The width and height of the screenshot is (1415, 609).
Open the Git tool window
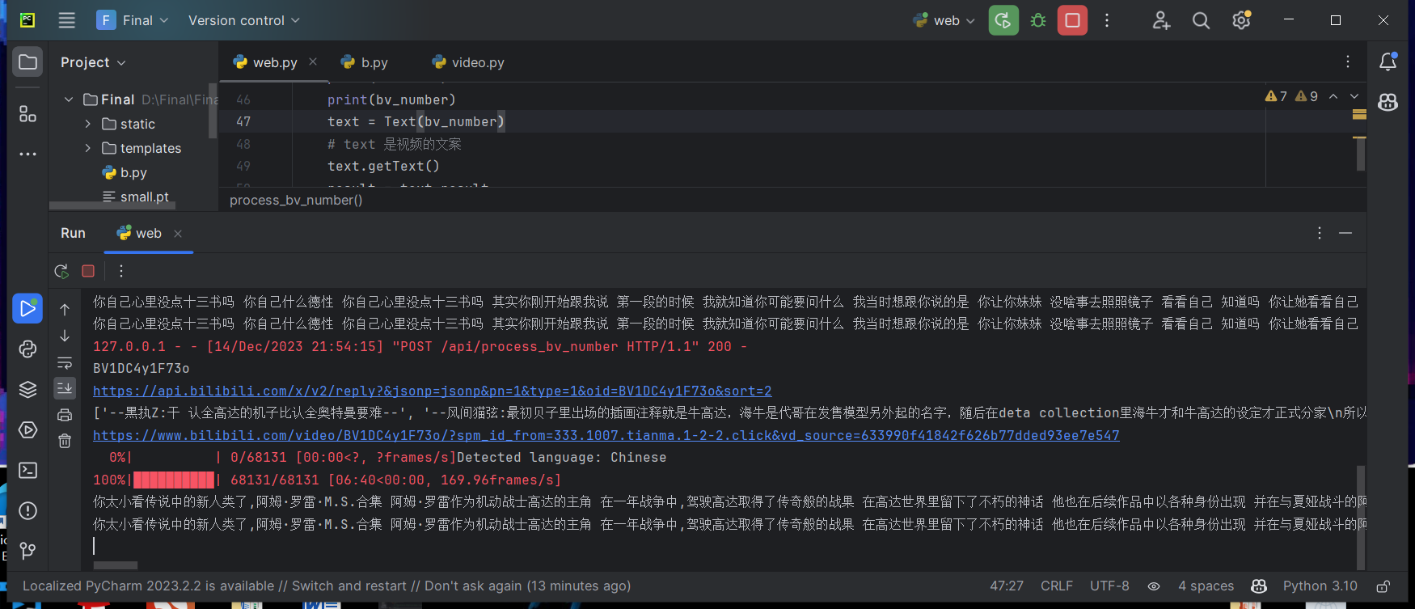pyautogui.click(x=27, y=551)
